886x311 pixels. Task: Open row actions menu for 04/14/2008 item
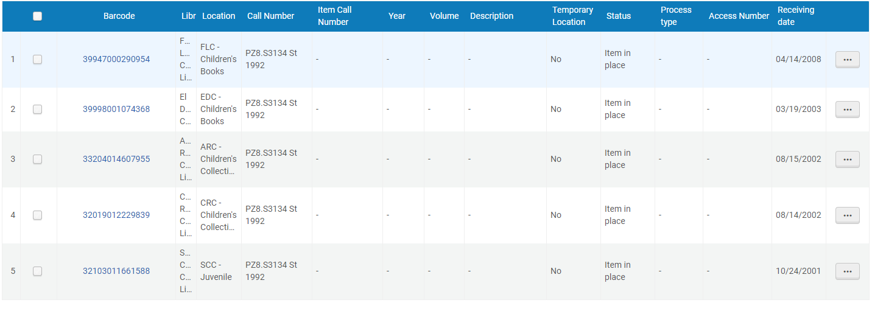[847, 60]
